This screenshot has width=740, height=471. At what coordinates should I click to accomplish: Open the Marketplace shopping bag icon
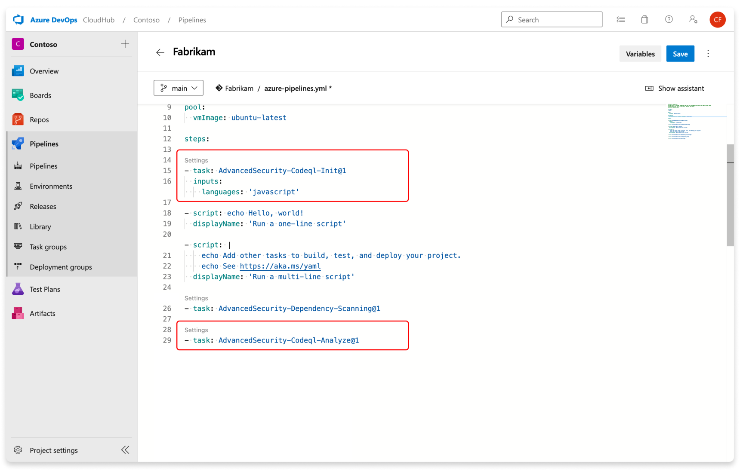click(x=644, y=19)
